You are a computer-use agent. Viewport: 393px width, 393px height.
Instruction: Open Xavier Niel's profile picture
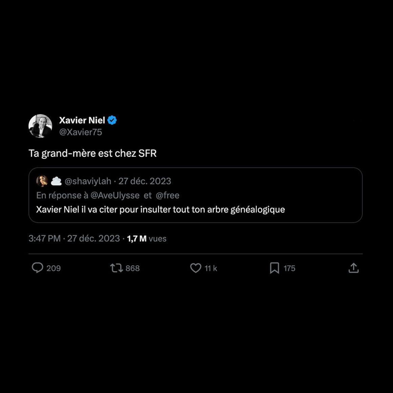(x=40, y=126)
